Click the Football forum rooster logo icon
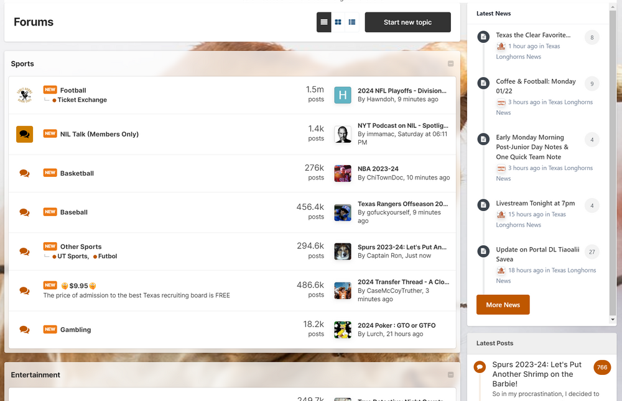622x401 pixels. [x=25, y=95]
